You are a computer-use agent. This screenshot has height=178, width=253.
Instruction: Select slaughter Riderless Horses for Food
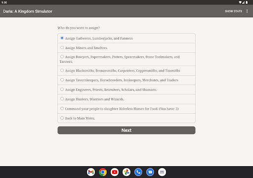(126, 109)
